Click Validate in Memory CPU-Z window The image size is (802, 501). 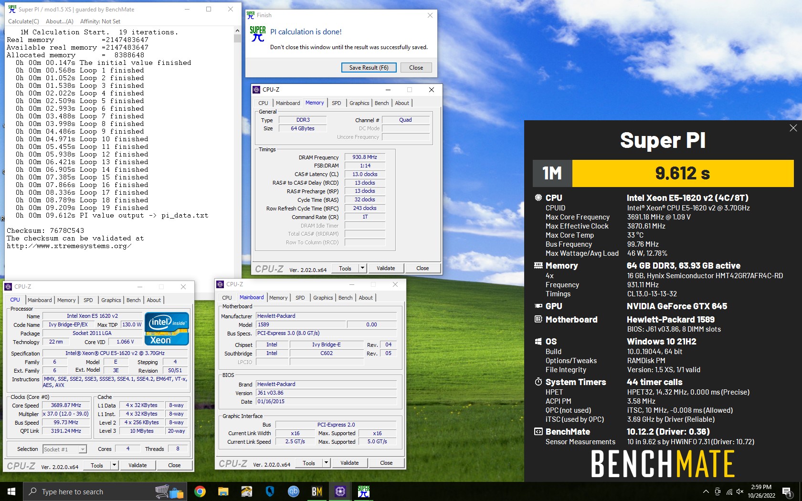(386, 268)
